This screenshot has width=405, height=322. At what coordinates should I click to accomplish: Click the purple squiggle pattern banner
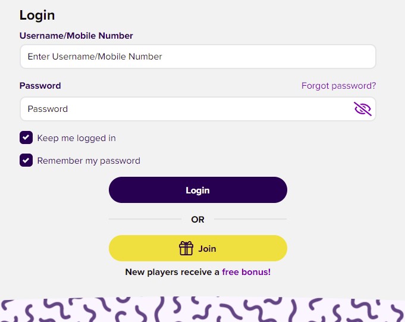coord(202,309)
